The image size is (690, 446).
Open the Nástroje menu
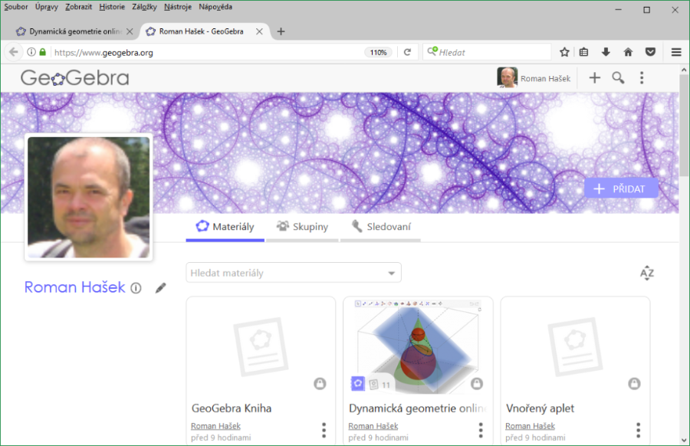coord(178,7)
